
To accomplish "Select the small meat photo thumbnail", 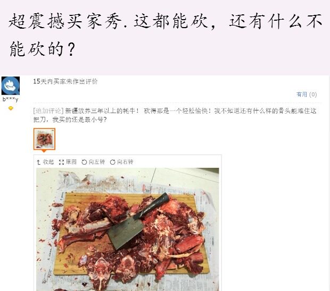I will pos(44,139).
